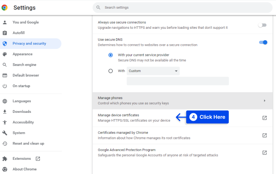Open Google Advanced Protection Program external icon
Screen dimensions: 276x174
pyautogui.click(x=265, y=153)
